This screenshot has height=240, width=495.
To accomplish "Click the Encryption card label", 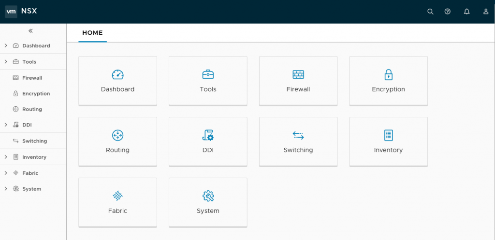I will click(388, 89).
